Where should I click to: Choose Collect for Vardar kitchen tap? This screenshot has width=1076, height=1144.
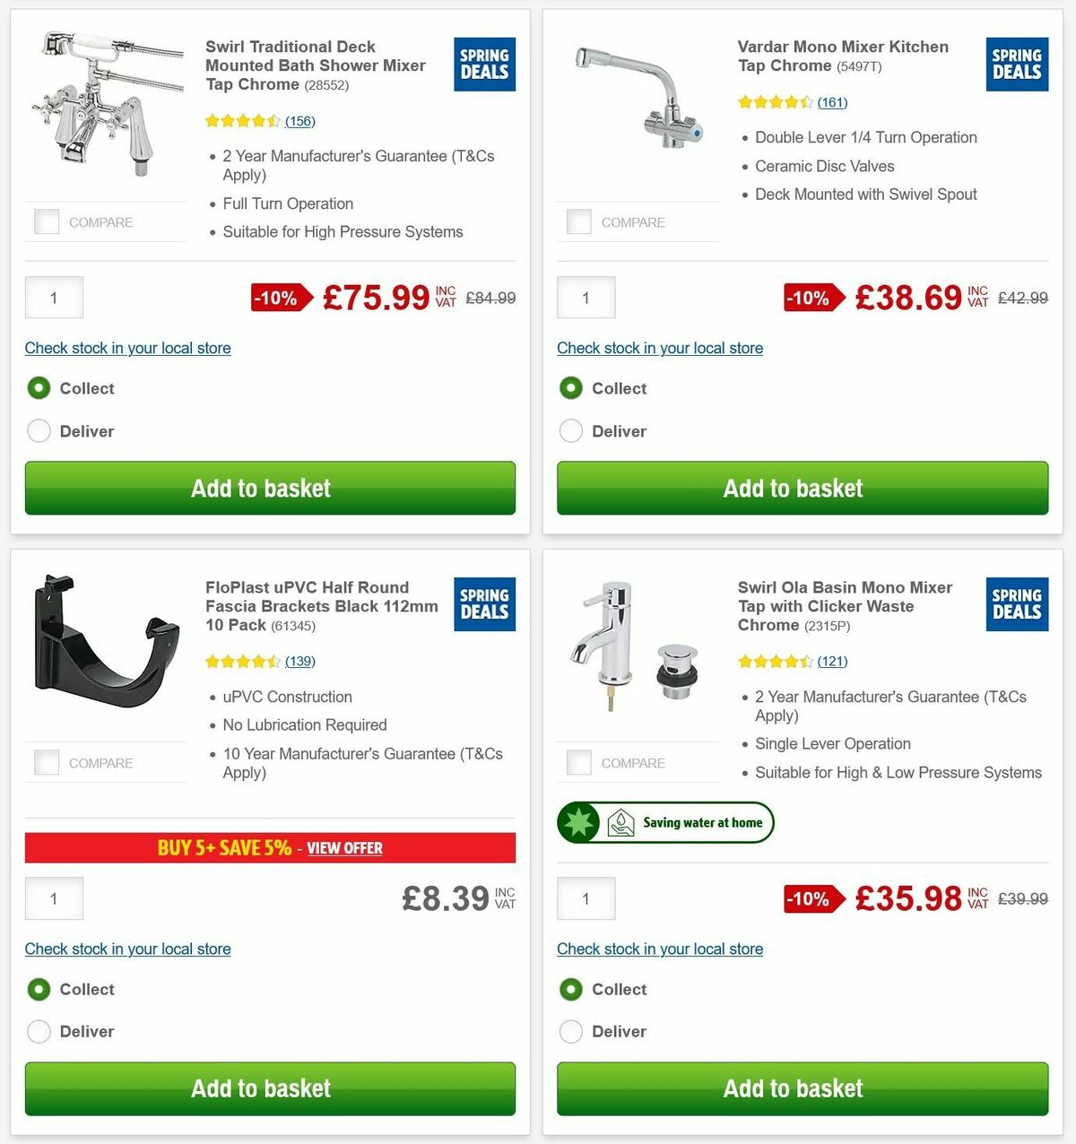tap(571, 388)
